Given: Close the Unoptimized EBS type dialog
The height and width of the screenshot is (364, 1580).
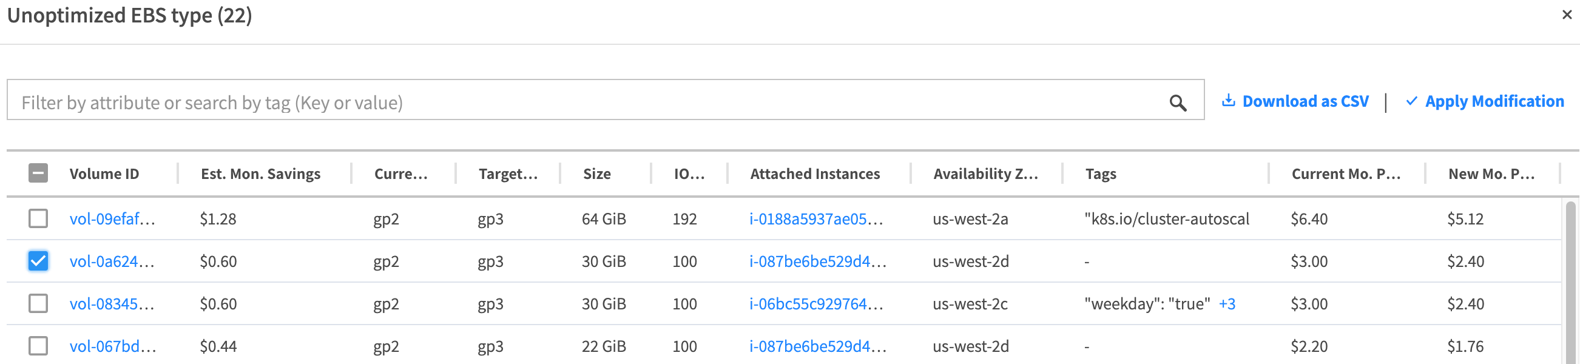Looking at the screenshot, I should (x=1567, y=15).
